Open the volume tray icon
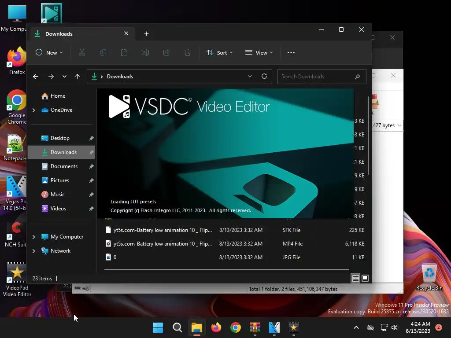Image resolution: width=451 pixels, height=338 pixels. 394,327
